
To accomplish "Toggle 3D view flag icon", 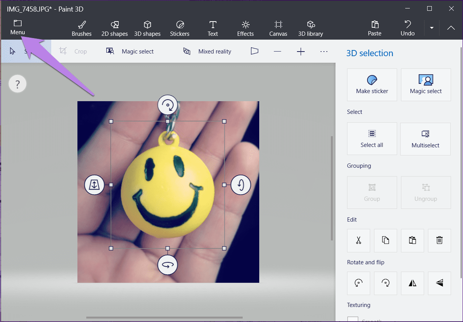I will (254, 51).
